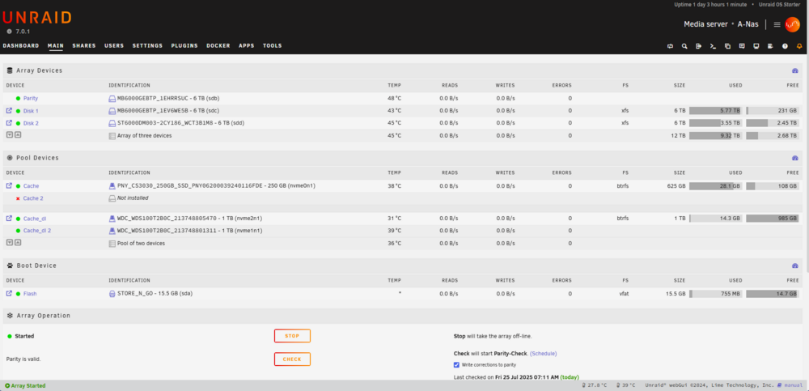Click Cache_dl free bar showing 985 GB

point(773,219)
